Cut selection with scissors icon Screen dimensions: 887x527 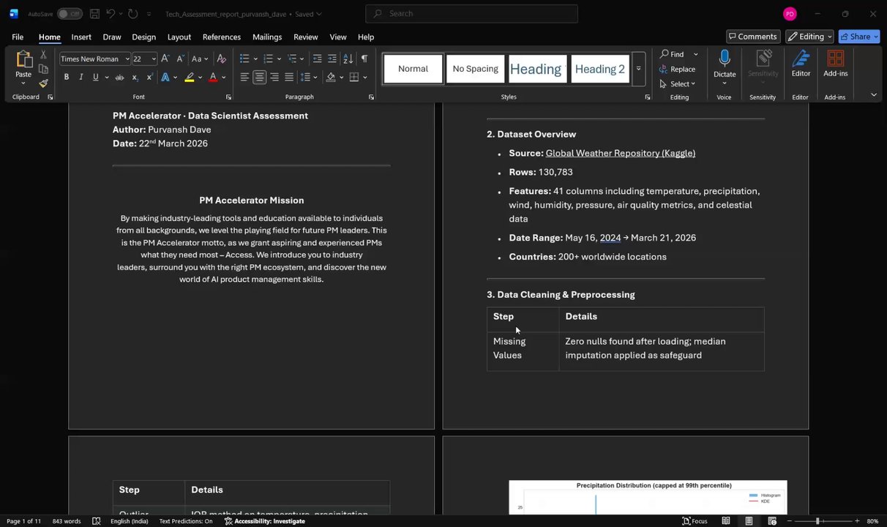(x=43, y=55)
